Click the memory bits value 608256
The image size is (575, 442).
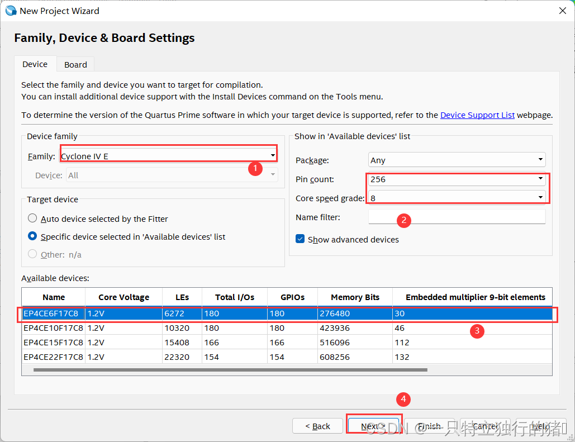pos(335,357)
